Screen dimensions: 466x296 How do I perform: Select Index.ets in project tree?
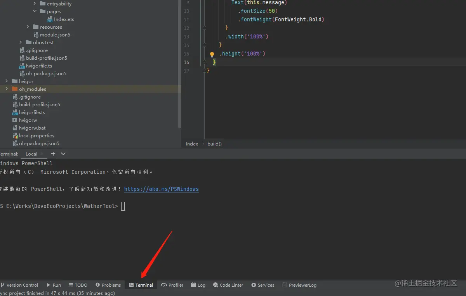[64, 19]
